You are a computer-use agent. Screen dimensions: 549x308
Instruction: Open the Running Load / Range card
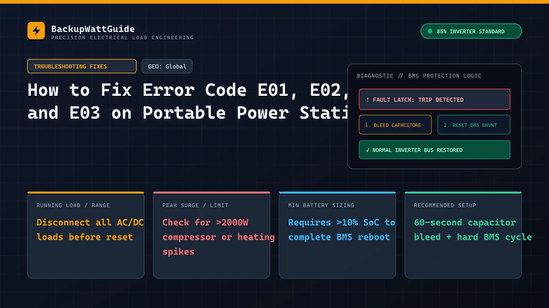(x=86, y=235)
